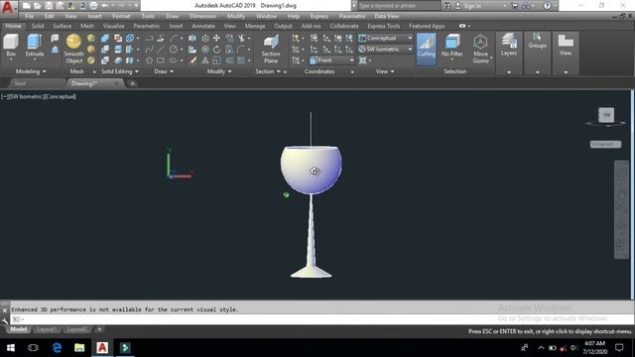Activate the Smooth Object mesh tool
The image size is (635, 357).
[73, 49]
